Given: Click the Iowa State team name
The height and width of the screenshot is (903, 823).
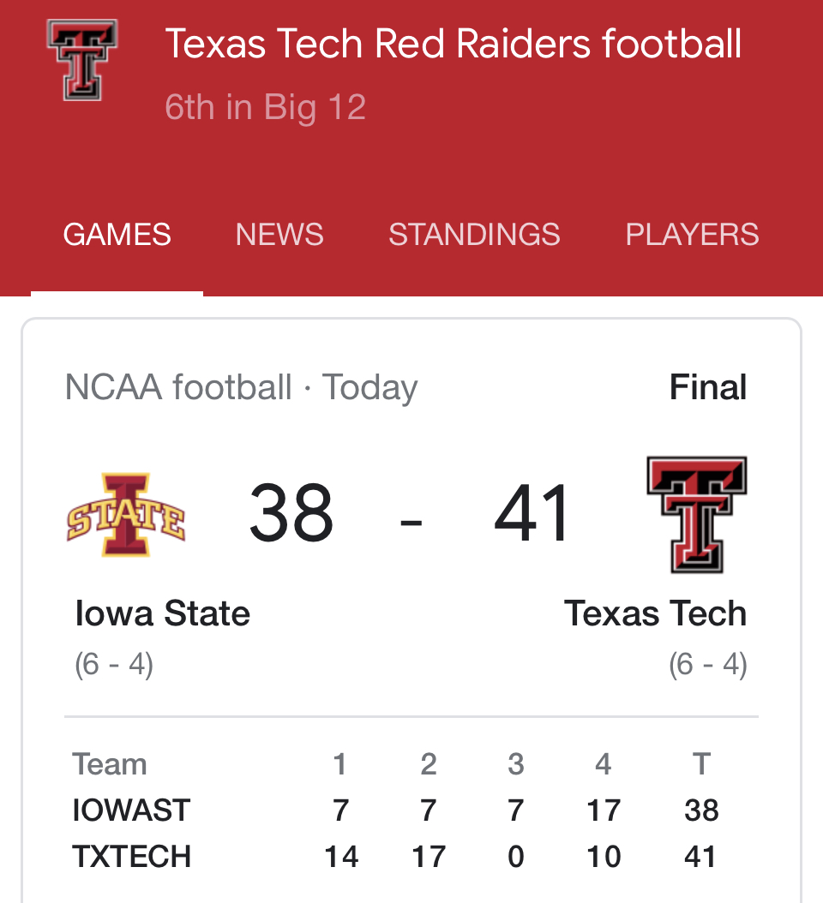Looking at the screenshot, I should point(163,613).
